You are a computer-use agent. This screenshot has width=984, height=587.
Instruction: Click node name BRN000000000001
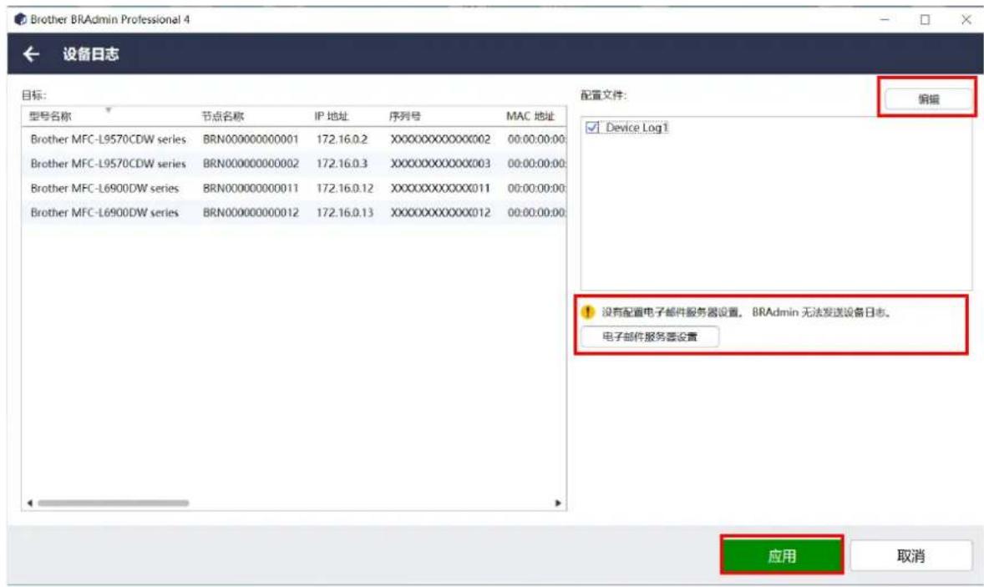251,139
